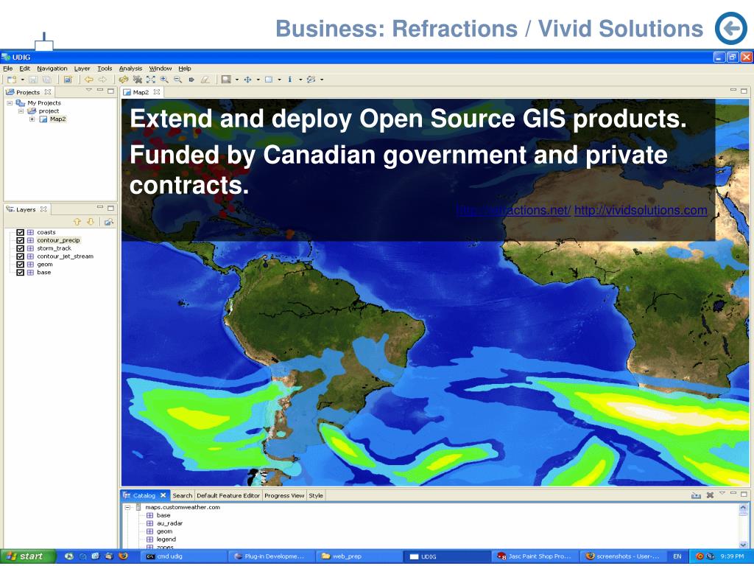Open Jasc Paint Shop Pro taskbar button
Image resolution: width=754 pixels, height=566 pixels.
click(536, 556)
